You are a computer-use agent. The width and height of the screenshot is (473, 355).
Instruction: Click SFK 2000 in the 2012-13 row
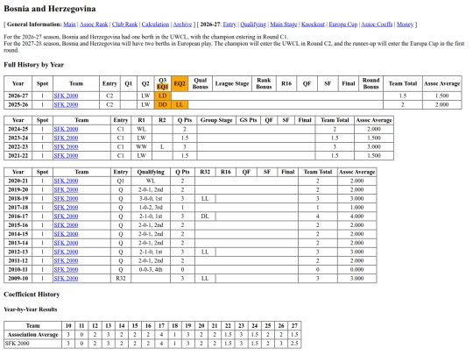pos(66,252)
